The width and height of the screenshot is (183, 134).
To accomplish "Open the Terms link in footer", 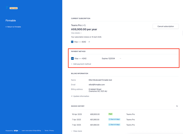I will pyautogui.click(x=46, y=130).
